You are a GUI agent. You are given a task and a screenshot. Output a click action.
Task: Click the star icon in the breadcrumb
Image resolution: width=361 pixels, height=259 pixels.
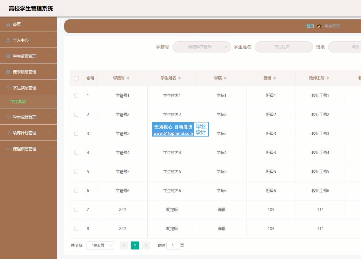tap(319, 26)
